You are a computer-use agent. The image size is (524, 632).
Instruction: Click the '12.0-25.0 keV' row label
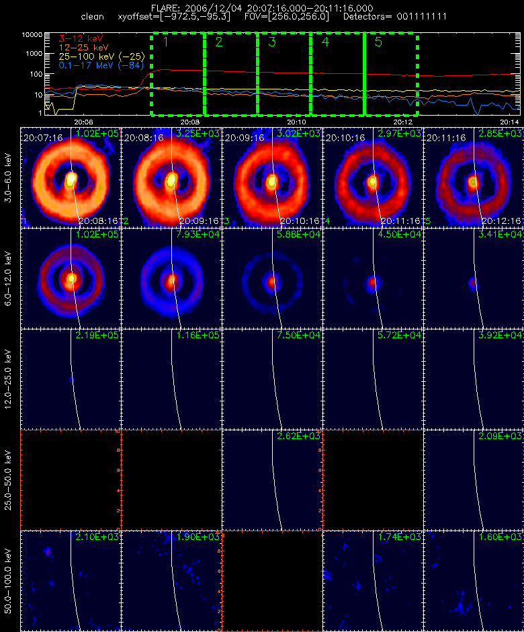pyautogui.click(x=9, y=379)
